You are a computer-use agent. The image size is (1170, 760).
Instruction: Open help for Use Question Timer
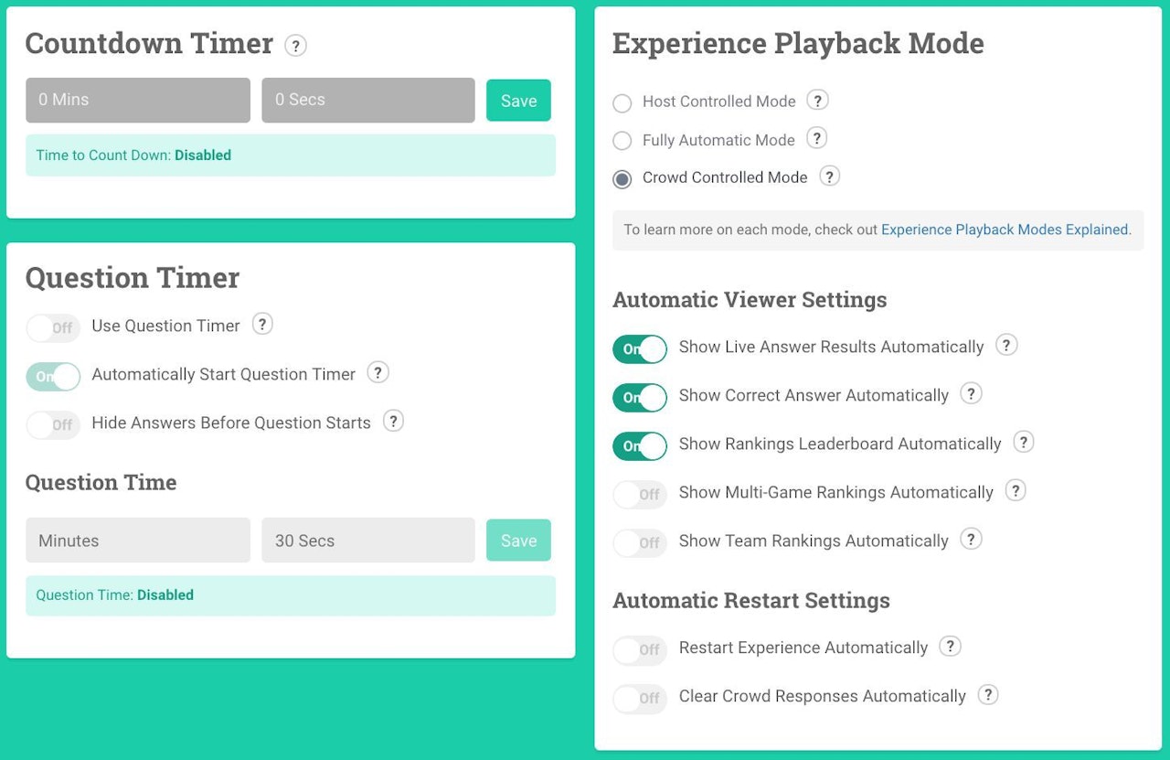coord(262,324)
